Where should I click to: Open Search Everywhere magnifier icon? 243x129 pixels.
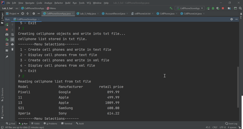point(240,8)
